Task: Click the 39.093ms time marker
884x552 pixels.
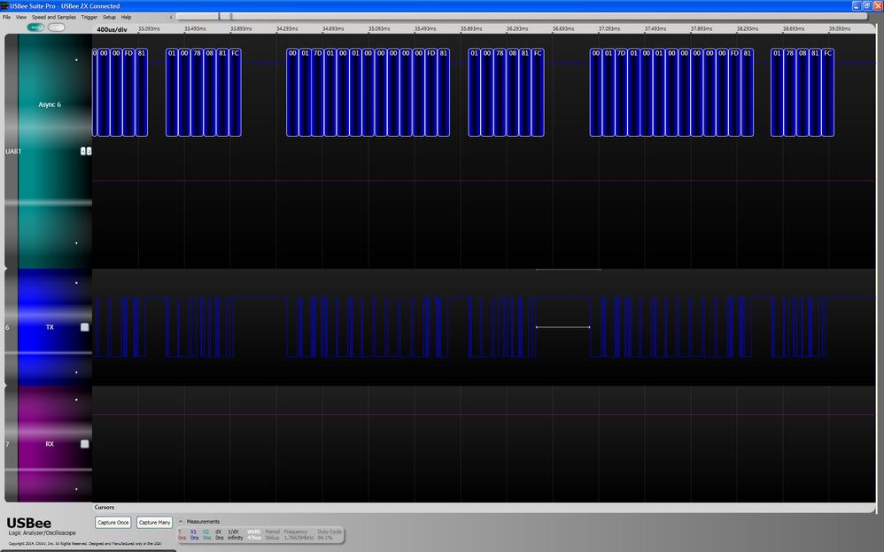Action: (840, 28)
